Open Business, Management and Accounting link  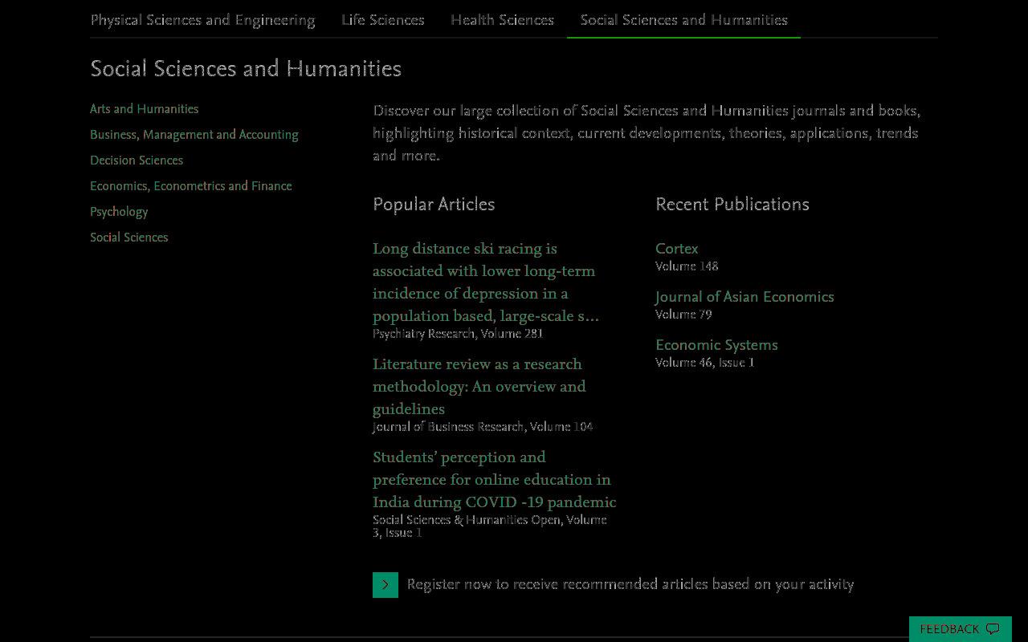point(194,135)
